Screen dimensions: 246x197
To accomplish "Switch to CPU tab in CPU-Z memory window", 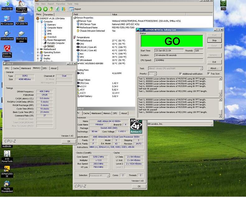I will pyautogui.click(x=7, y=68).
